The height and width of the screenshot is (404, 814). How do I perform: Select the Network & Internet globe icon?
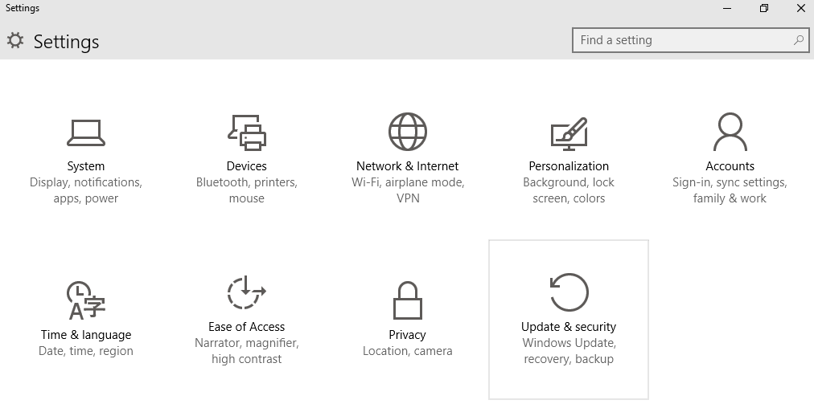click(408, 132)
